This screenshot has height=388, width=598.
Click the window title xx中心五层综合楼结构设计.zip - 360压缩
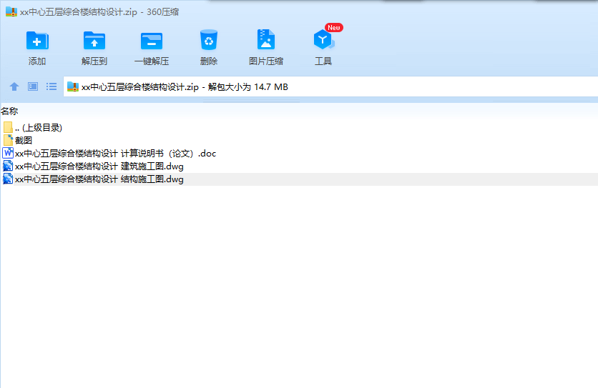(99, 12)
